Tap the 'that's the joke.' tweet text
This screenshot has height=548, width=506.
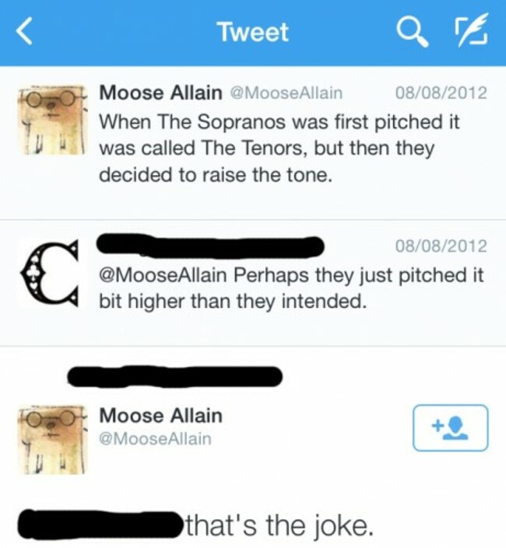click(278, 526)
